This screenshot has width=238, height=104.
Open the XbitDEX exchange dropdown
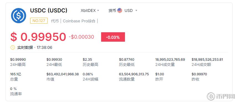tap(90, 10)
